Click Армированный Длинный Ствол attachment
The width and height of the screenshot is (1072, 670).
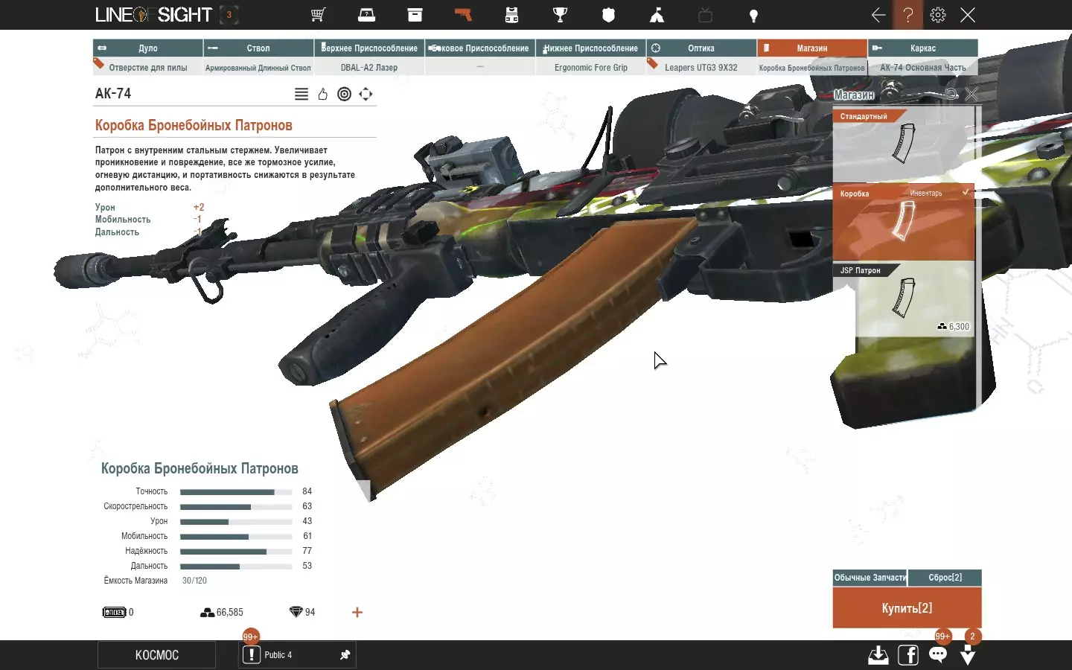click(258, 67)
